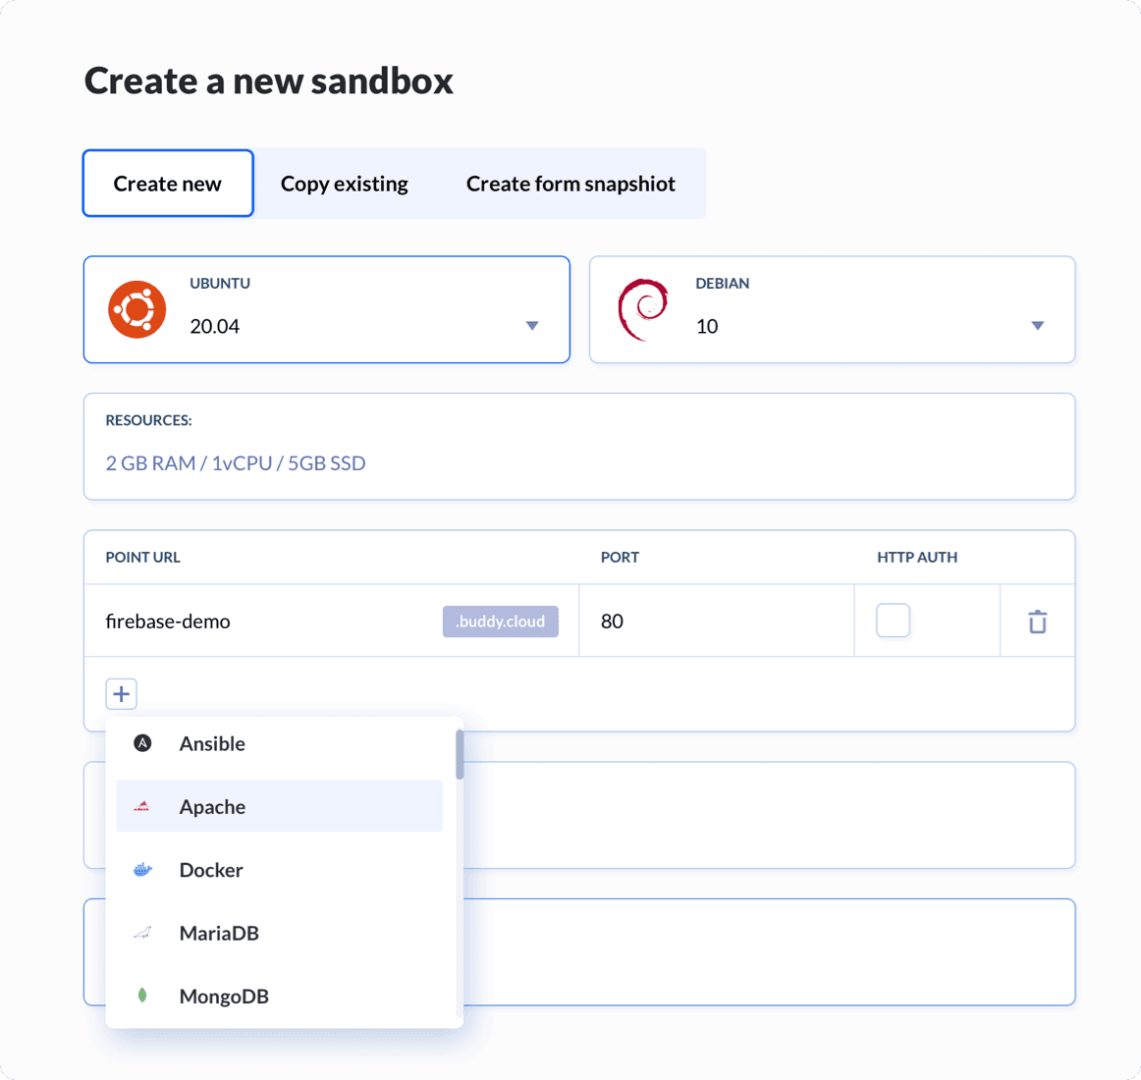Choose MariaDB from the dropdown list
This screenshot has height=1080, width=1141.
(x=219, y=933)
